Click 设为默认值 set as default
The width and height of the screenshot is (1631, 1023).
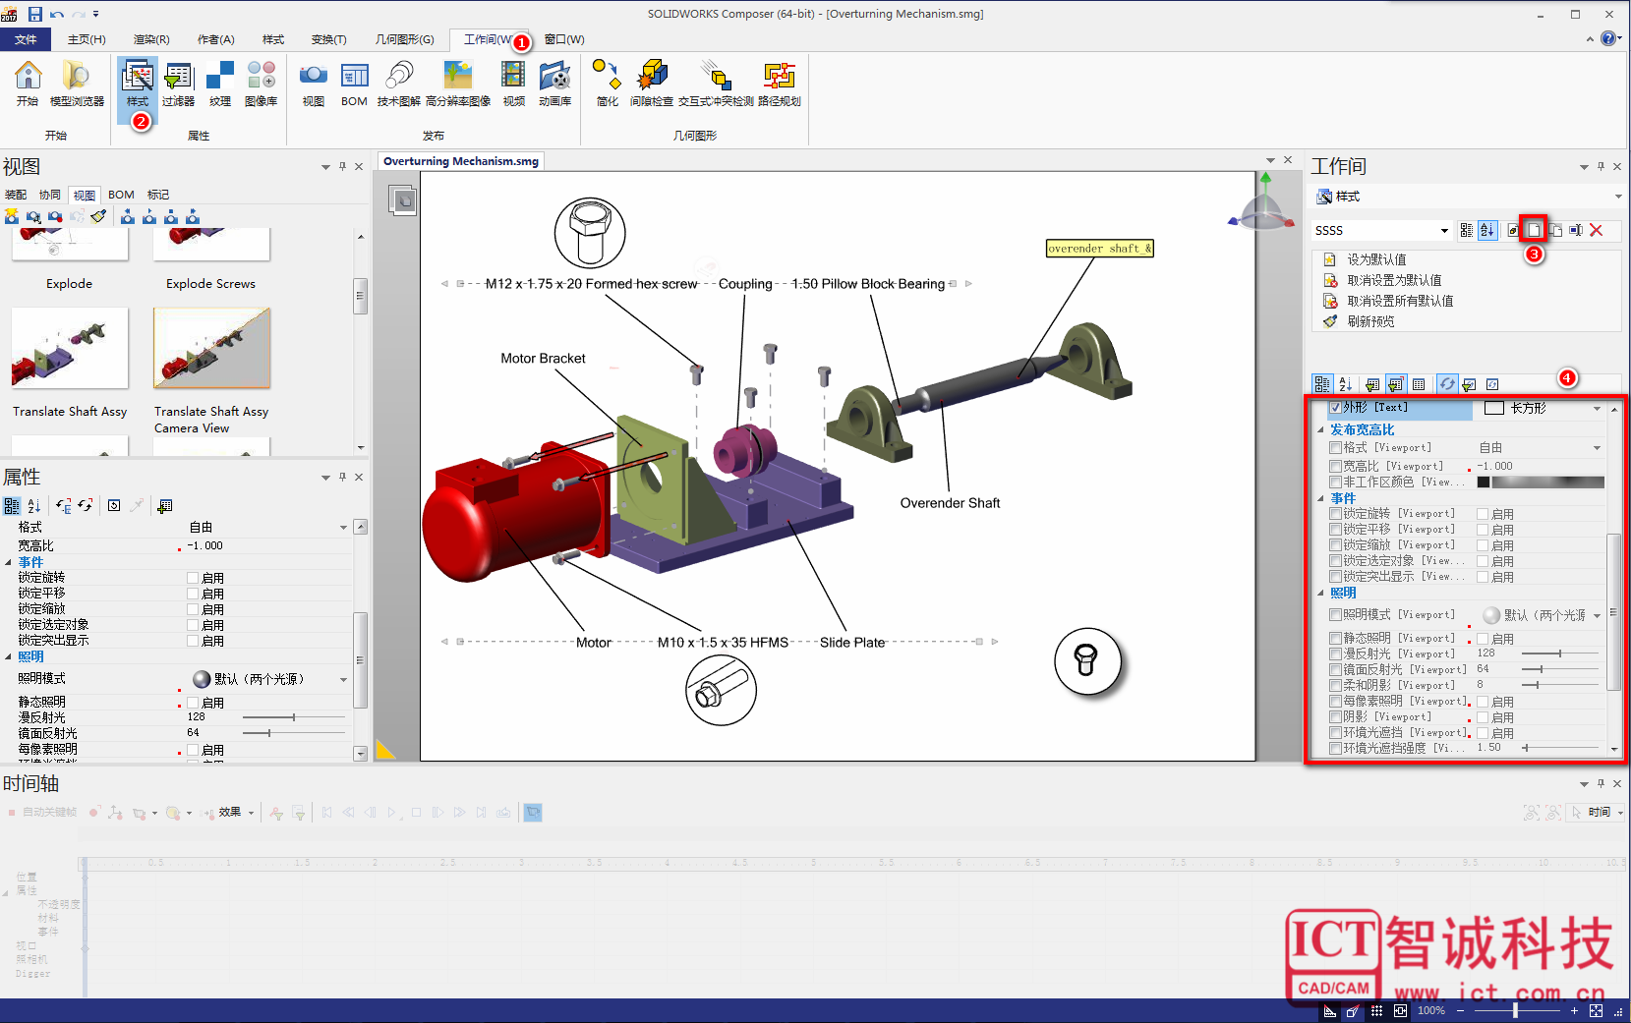tap(1375, 259)
